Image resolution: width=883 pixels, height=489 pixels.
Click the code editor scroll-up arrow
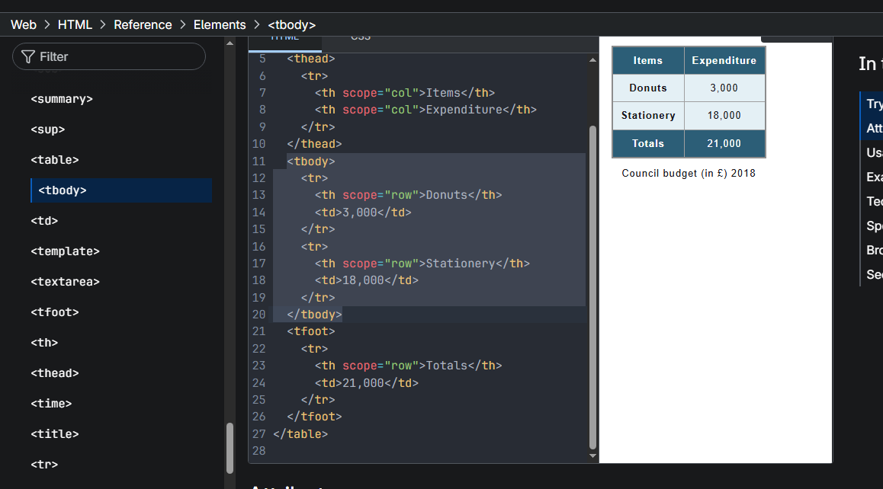pyautogui.click(x=592, y=59)
